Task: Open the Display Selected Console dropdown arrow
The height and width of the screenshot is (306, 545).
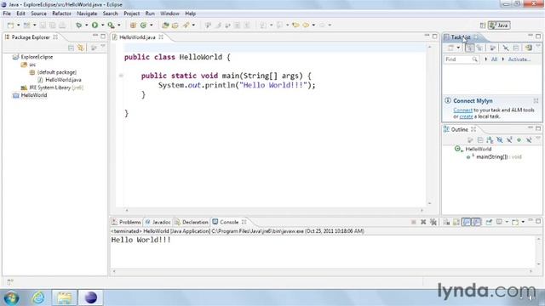Action: click(x=507, y=222)
